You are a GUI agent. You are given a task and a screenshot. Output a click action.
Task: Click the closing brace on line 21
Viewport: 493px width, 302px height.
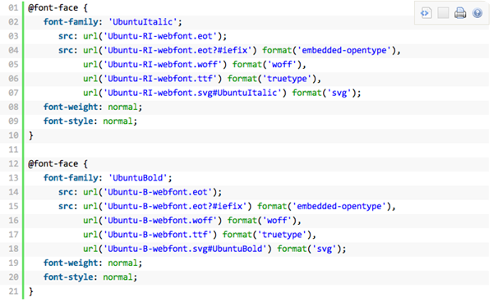(31, 291)
